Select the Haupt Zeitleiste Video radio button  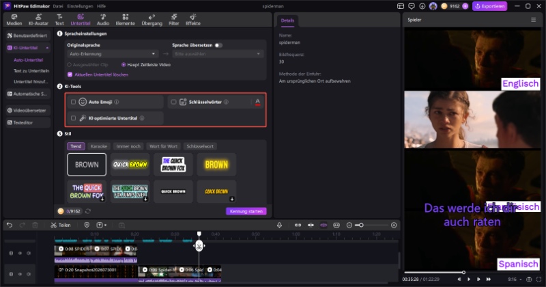point(124,64)
